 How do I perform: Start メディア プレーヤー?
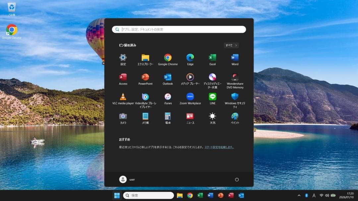(x=190, y=77)
